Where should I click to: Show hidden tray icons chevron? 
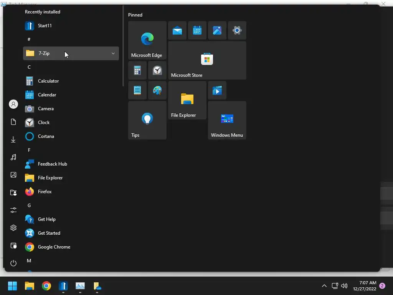[324, 286]
